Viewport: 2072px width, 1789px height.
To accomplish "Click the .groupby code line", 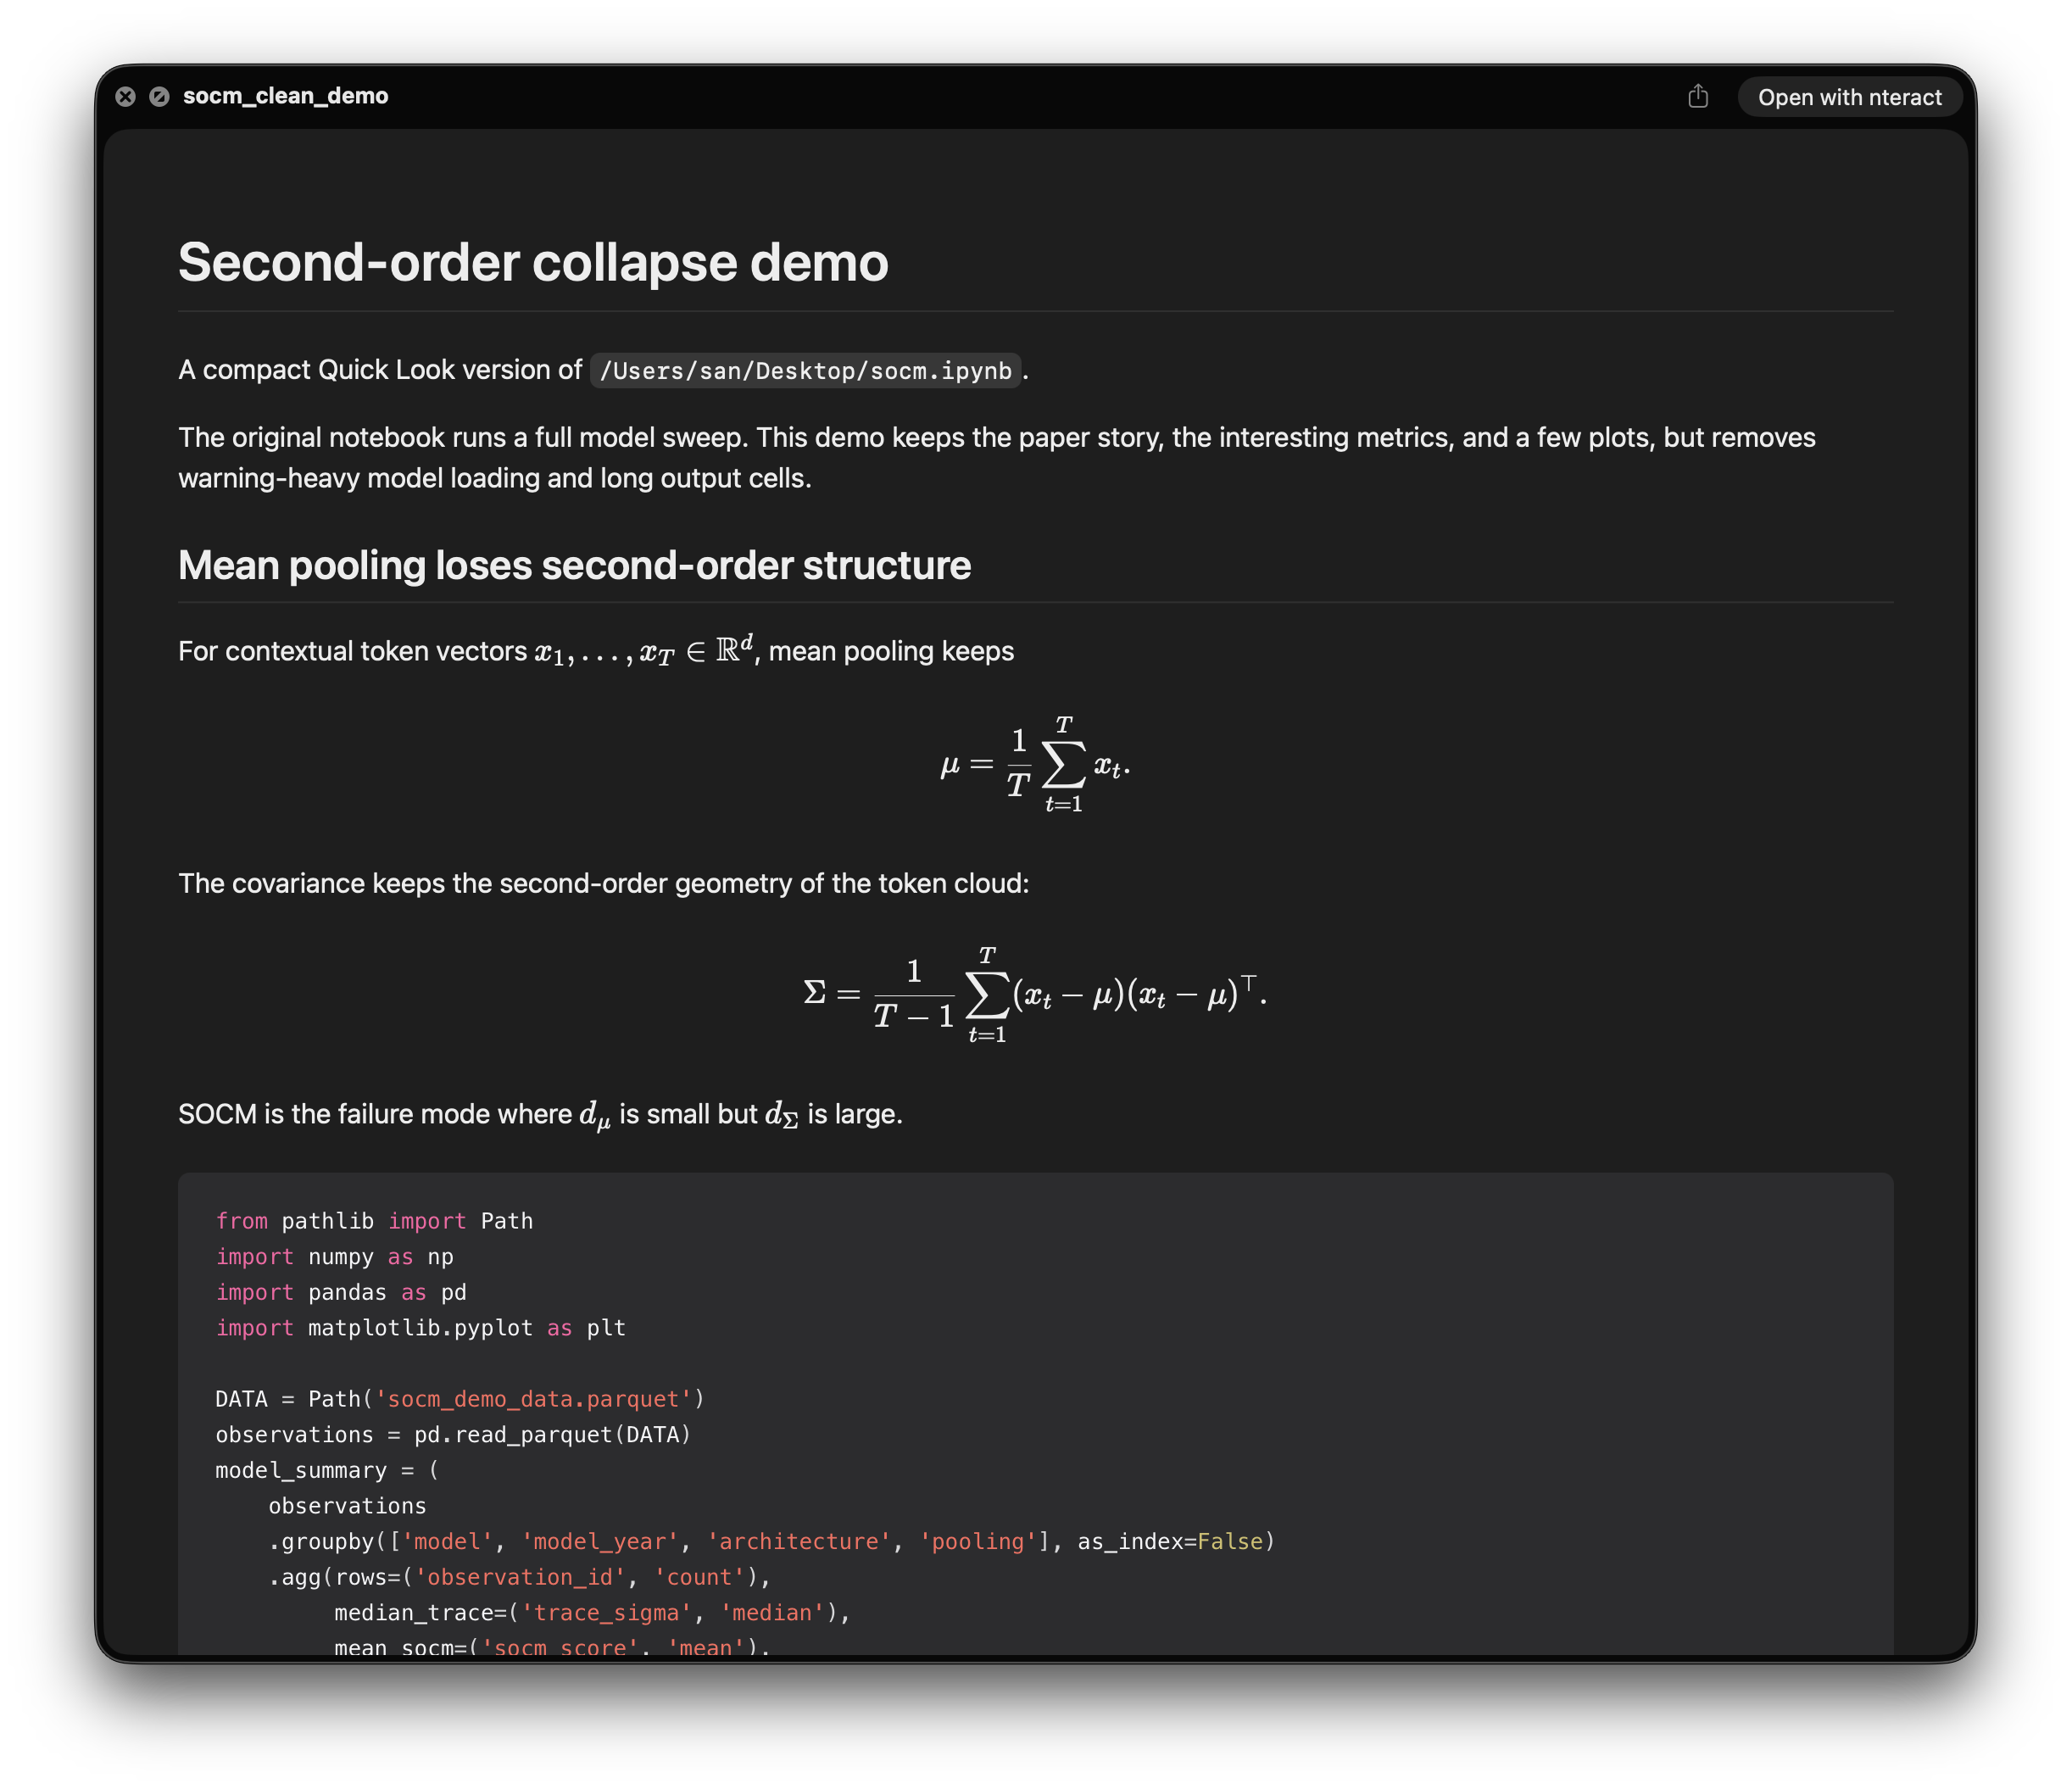I will (x=771, y=1541).
